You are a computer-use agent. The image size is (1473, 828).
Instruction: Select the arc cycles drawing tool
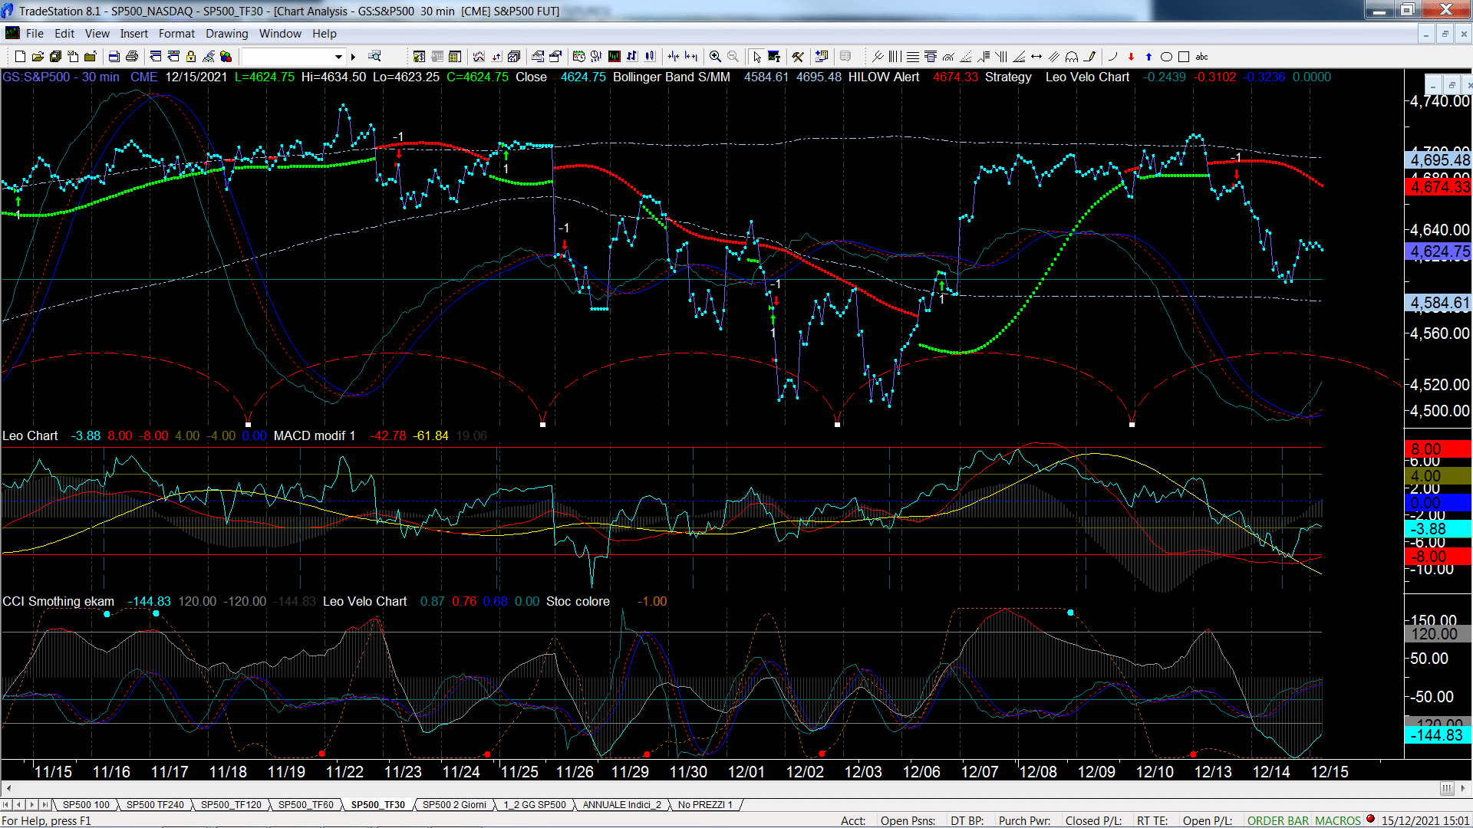(1072, 57)
